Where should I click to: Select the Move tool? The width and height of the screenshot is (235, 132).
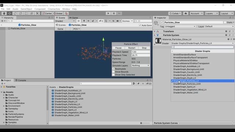pyautogui.click(x=10, y=13)
